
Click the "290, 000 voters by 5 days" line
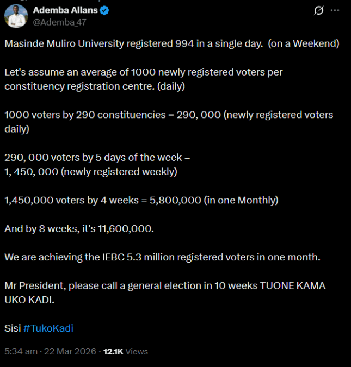point(97,158)
